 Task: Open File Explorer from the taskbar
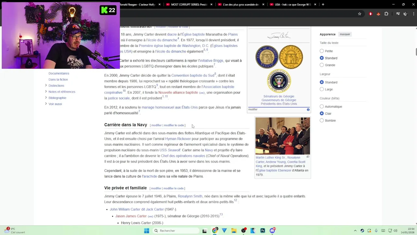click(x=234, y=231)
